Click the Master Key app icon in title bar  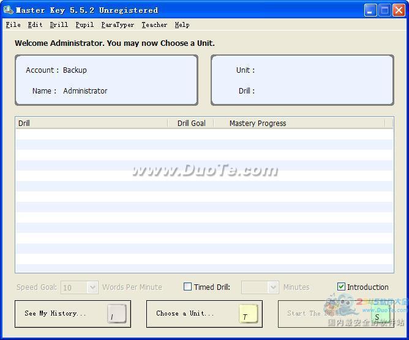pyautogui.click(x=8, y=10)
